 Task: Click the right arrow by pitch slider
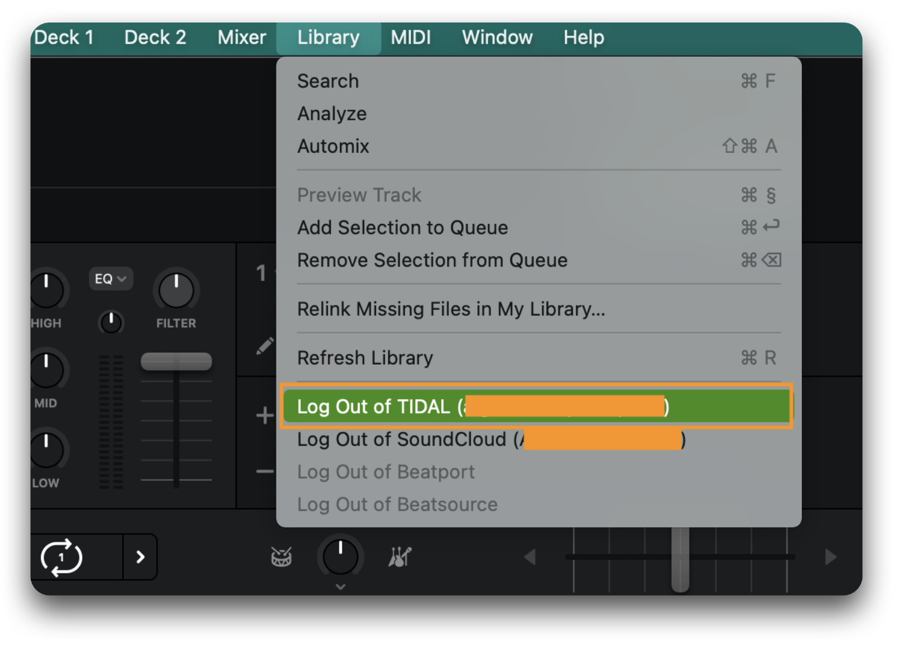831,557
